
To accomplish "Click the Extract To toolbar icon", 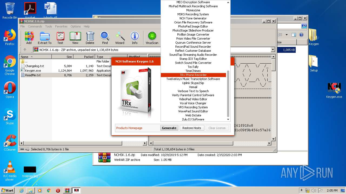I will [x=45, y=38].
